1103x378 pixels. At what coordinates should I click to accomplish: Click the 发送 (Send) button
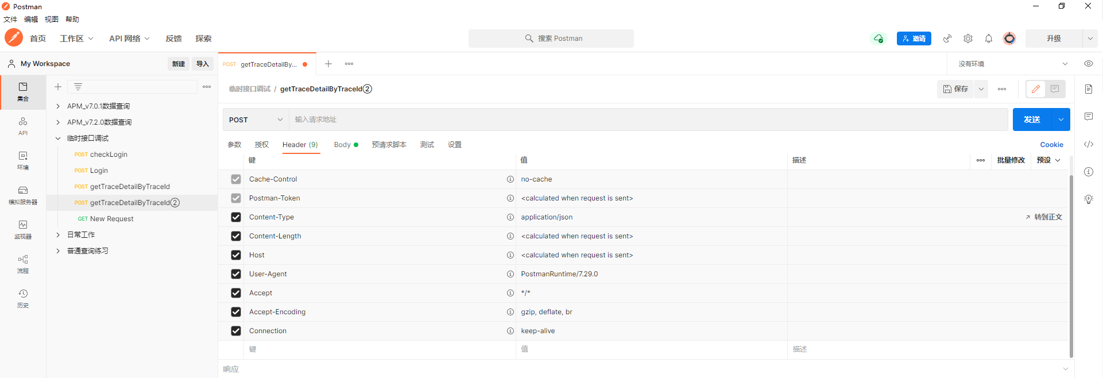(x=1032, y=119)
